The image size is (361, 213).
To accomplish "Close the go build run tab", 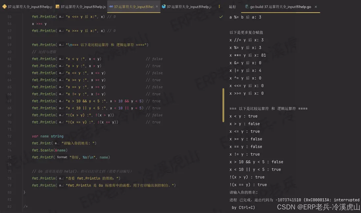I will (x=316, y=7).
